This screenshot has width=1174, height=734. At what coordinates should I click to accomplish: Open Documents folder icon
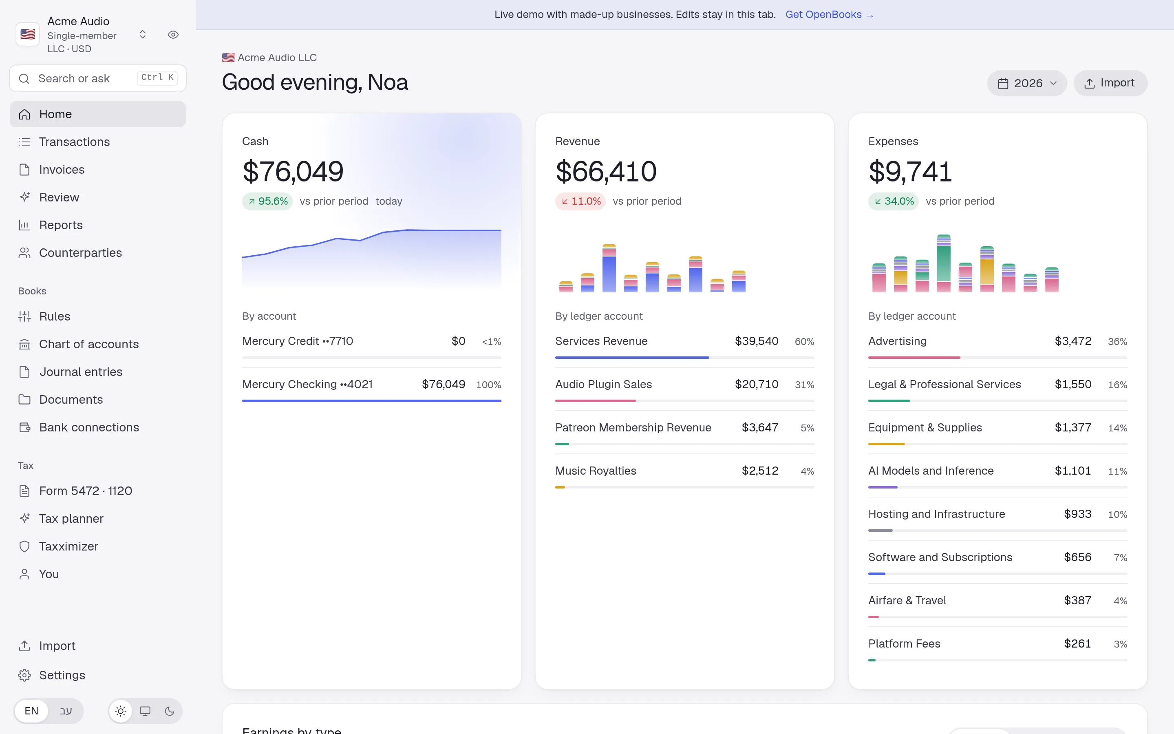(x=24, y=399)
